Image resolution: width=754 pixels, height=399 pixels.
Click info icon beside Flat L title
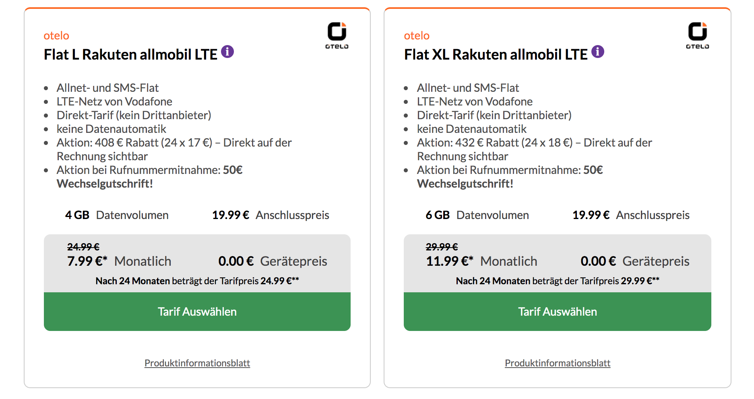[x=227, y=52]
